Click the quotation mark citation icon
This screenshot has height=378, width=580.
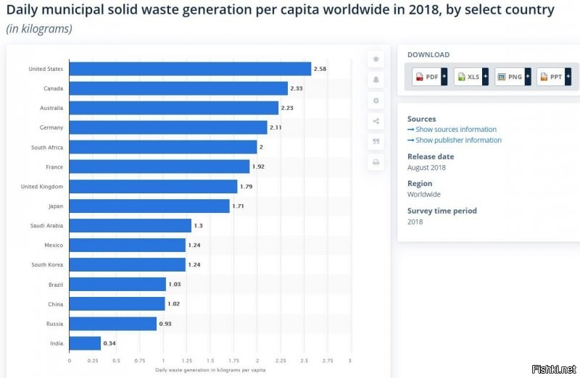point(376,142)
